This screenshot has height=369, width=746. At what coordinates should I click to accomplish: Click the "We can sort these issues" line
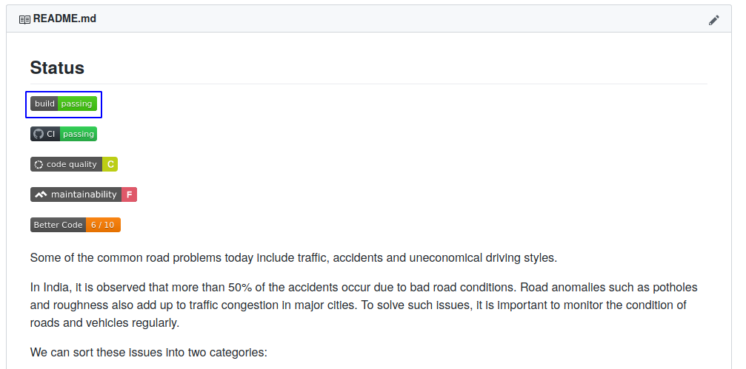[x=148, y=352]
